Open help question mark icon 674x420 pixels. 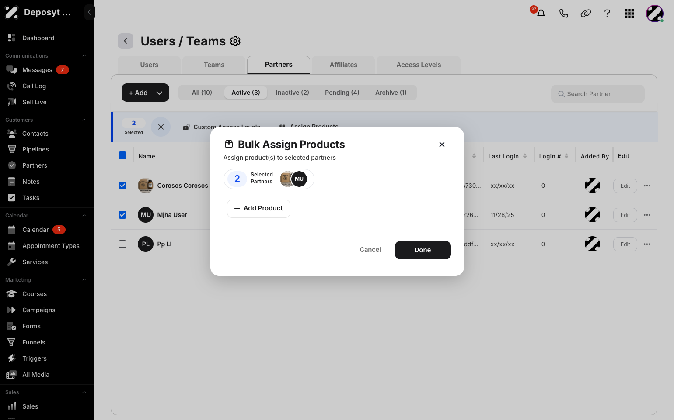(607, 13)
